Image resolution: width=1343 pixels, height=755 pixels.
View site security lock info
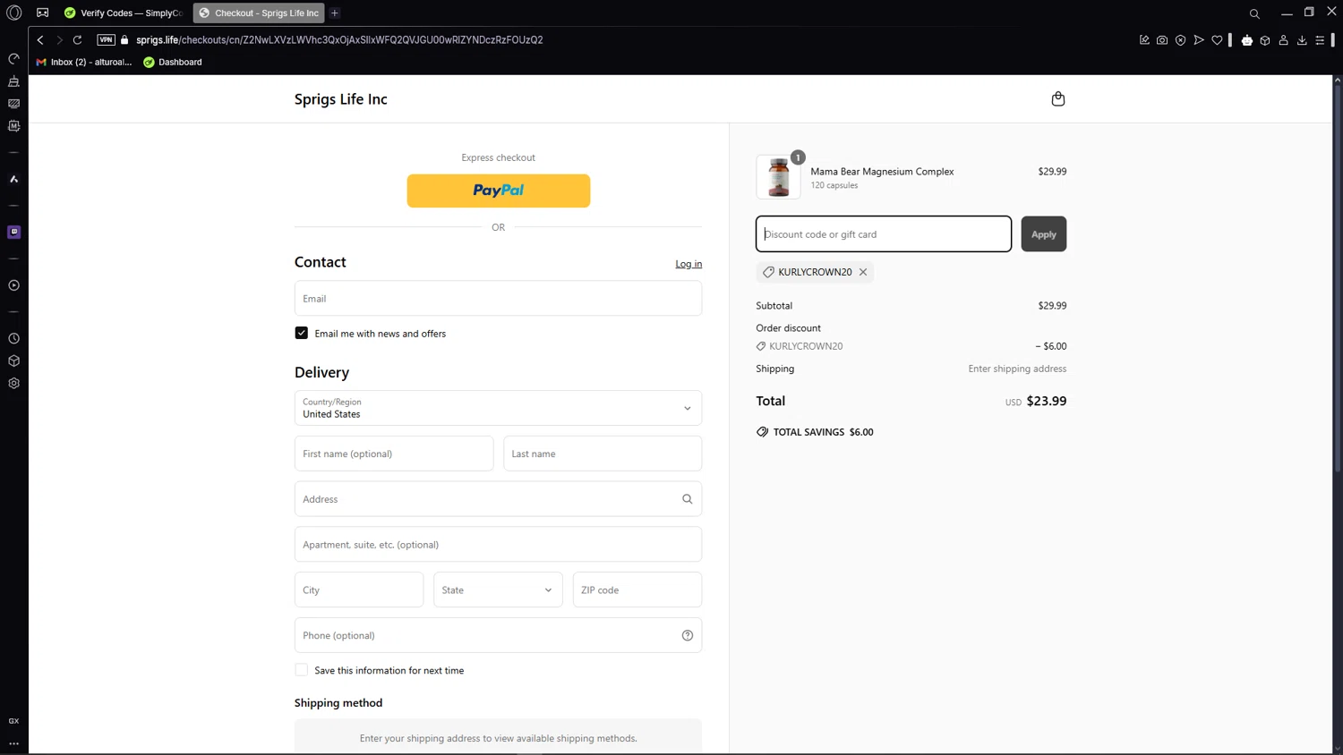click(124, 39)
